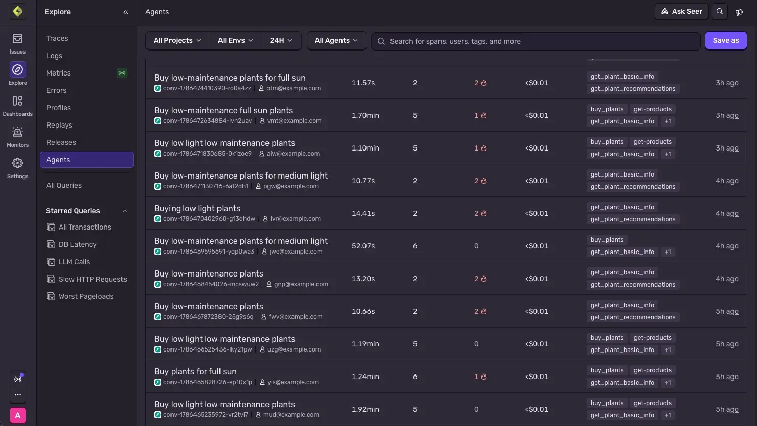Image resolution: width=757 pixels, height=426 pixels.
Task: Open the user avatar 'A'
Action: (18, 415)
